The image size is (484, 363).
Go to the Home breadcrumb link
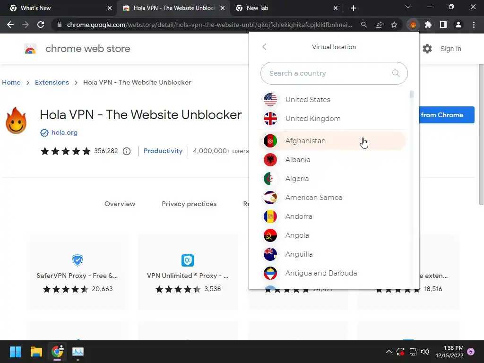[11, 82]
